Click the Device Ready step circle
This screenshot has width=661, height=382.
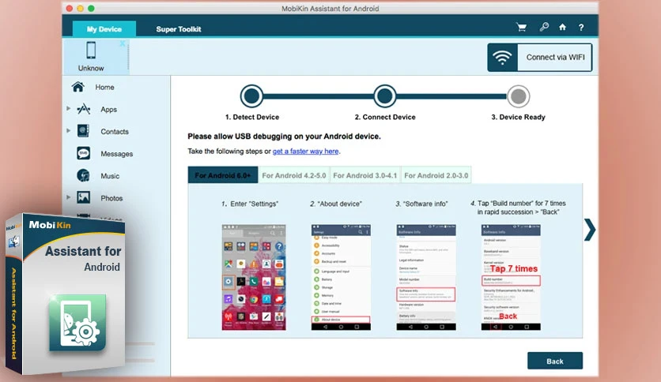518,96
